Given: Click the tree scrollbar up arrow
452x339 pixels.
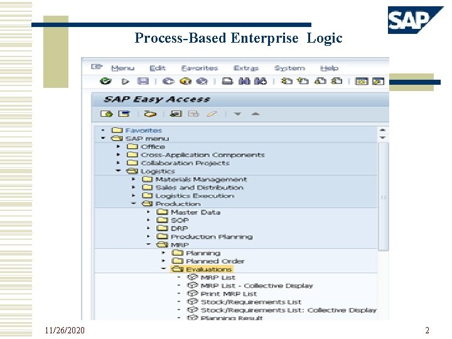Looking at the screenshot, I should (383, 130).
